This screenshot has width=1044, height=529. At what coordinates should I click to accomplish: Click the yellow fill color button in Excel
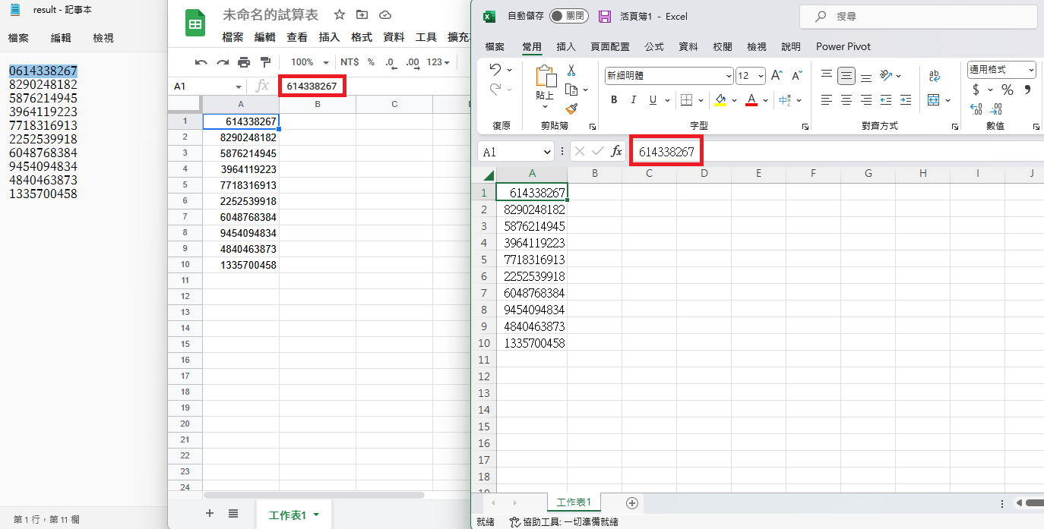coord(720,100)
